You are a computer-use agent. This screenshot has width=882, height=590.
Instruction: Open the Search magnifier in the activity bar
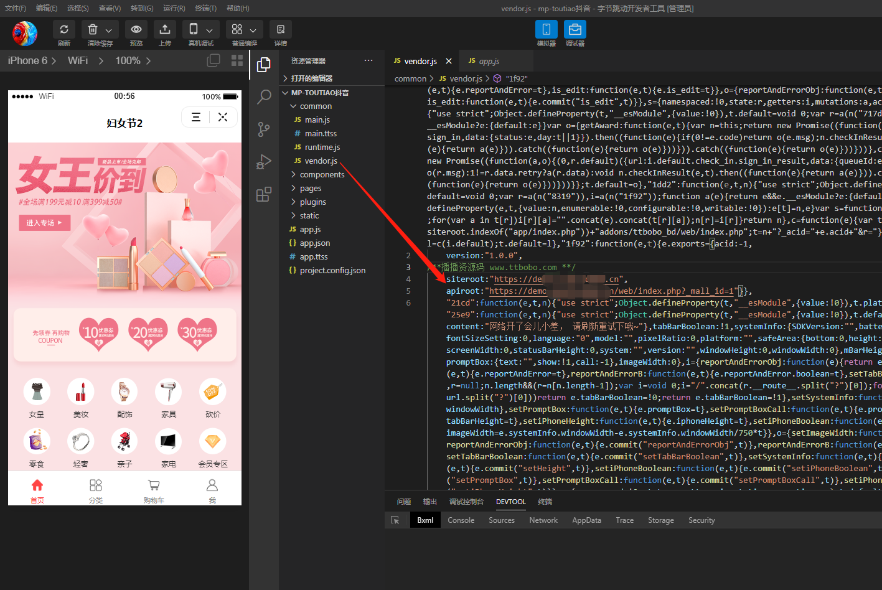264,97
